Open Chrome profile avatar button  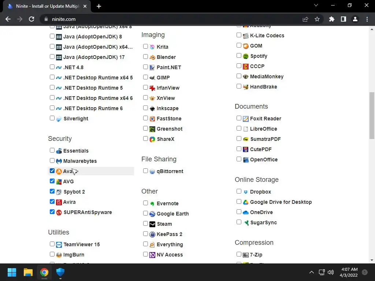pyautogui.click(x=355, y=19)
